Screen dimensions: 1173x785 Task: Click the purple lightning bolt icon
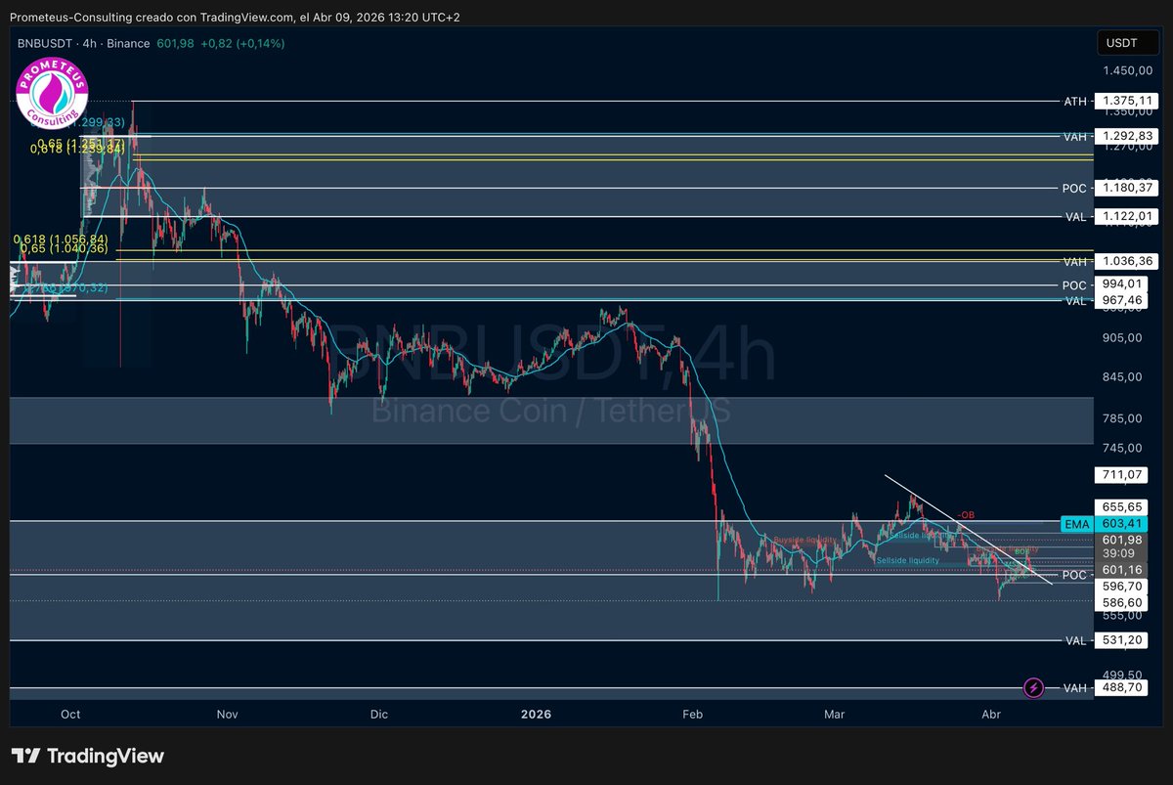pos(1034,688)
